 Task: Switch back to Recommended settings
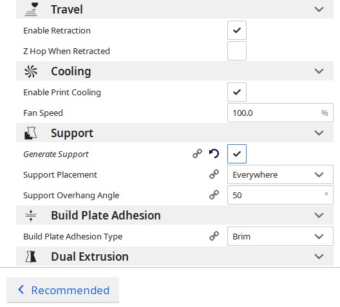tap(63, 290)
